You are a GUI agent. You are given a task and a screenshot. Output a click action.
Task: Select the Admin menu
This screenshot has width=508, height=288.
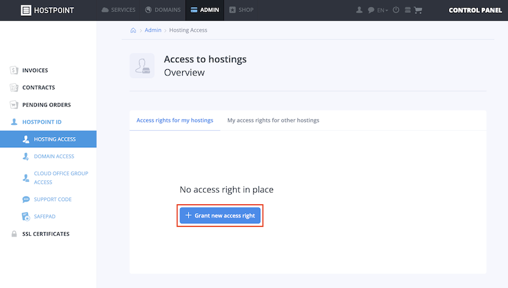(204, 10)
